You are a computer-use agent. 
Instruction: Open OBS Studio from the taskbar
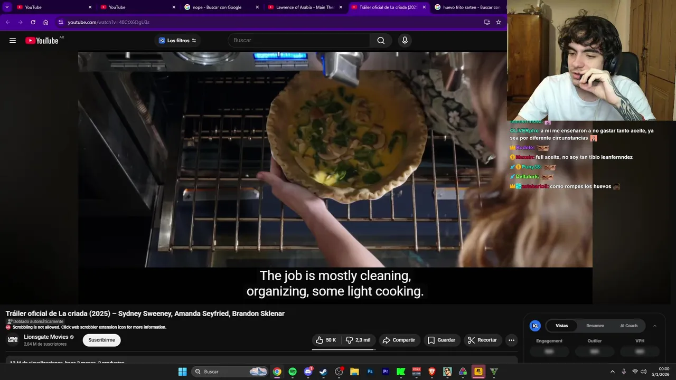click(x=339, y=372)
